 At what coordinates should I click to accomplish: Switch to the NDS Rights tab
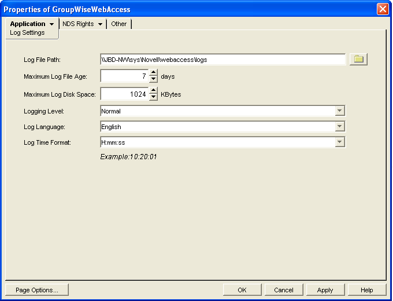pyautogui.click(x=78, y=24)
